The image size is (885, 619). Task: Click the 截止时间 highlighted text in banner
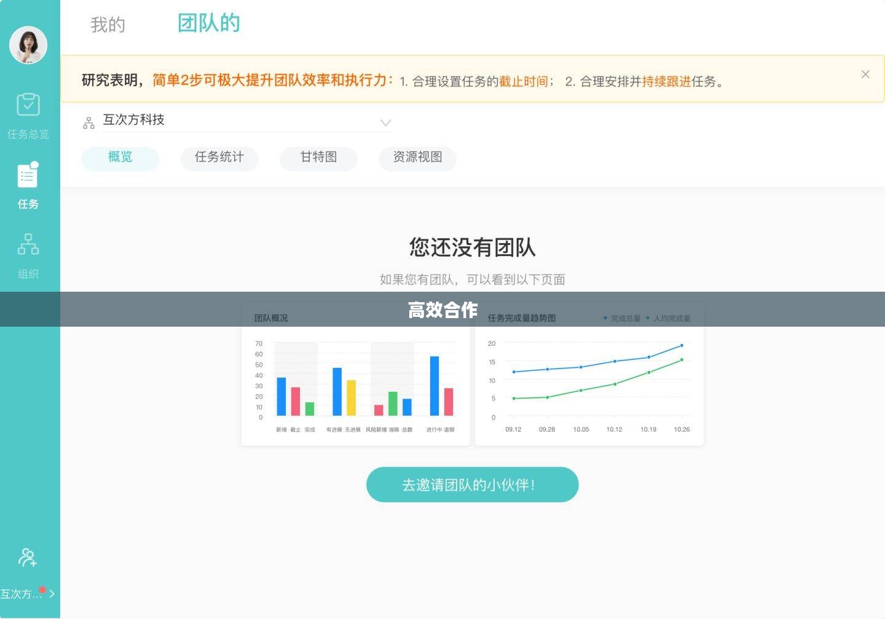(523, 82)
